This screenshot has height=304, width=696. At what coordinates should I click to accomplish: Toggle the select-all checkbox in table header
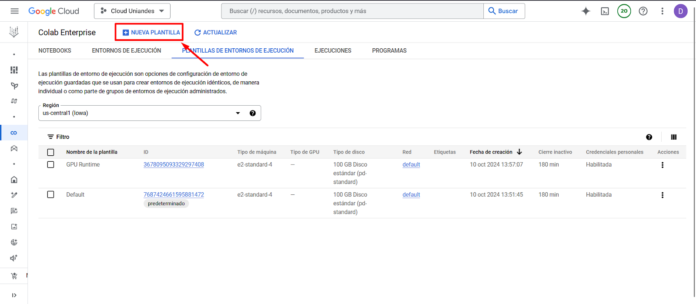(x=50, y=152)
